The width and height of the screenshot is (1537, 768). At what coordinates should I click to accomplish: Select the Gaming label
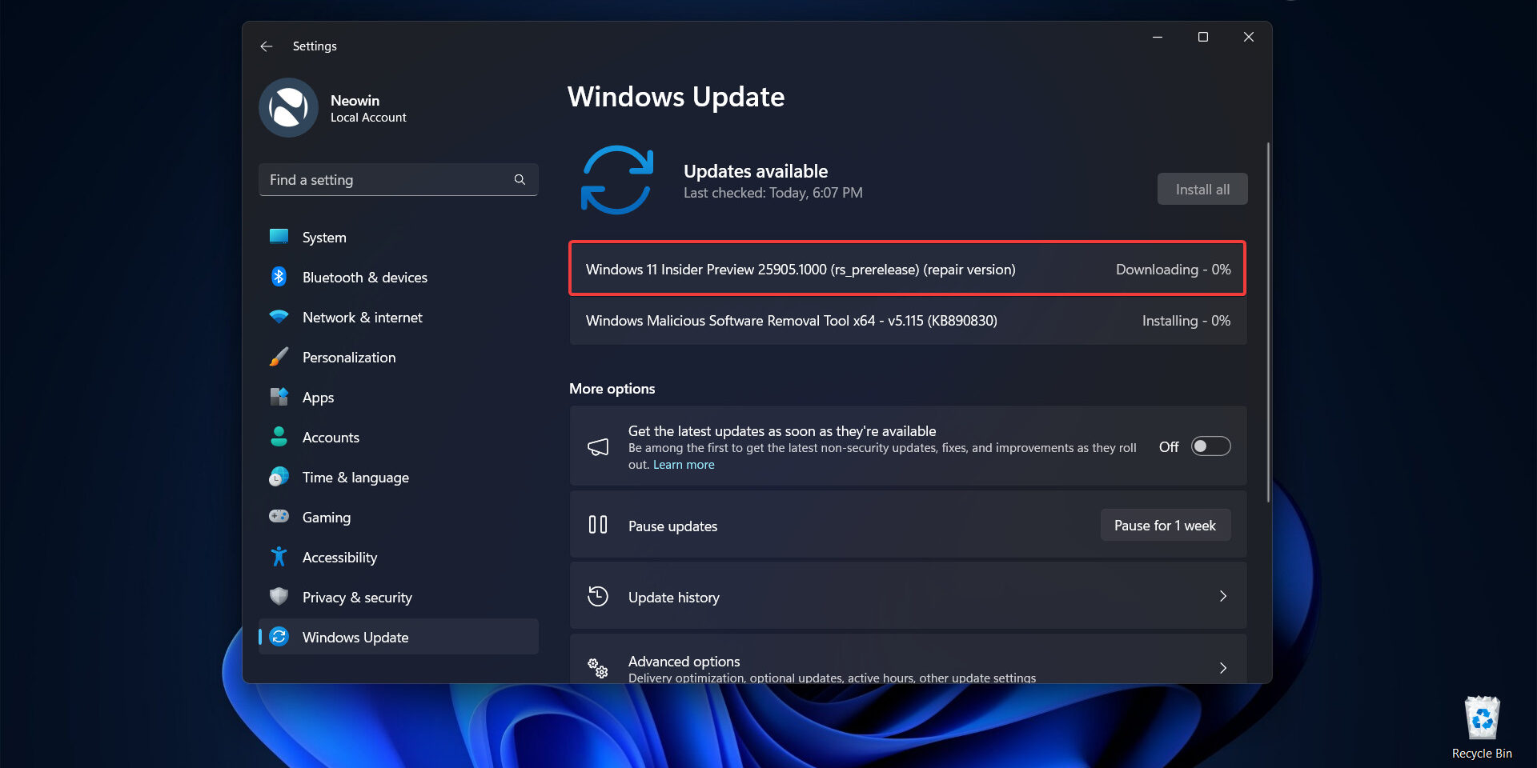pos(327,518)
